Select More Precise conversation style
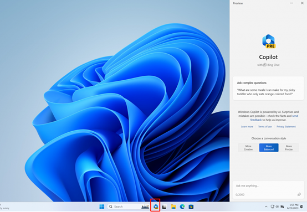The image size is (307, 212). pyautogui.click(x=289, y=148)
